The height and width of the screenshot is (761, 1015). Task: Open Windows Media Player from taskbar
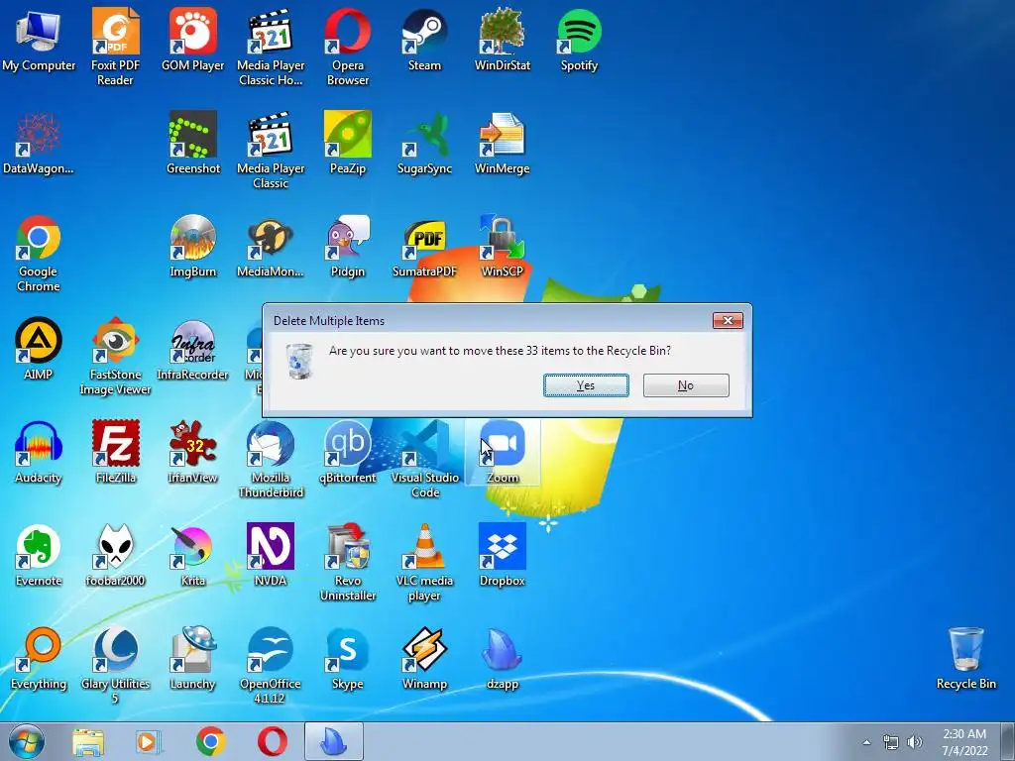tap(149, 742)
